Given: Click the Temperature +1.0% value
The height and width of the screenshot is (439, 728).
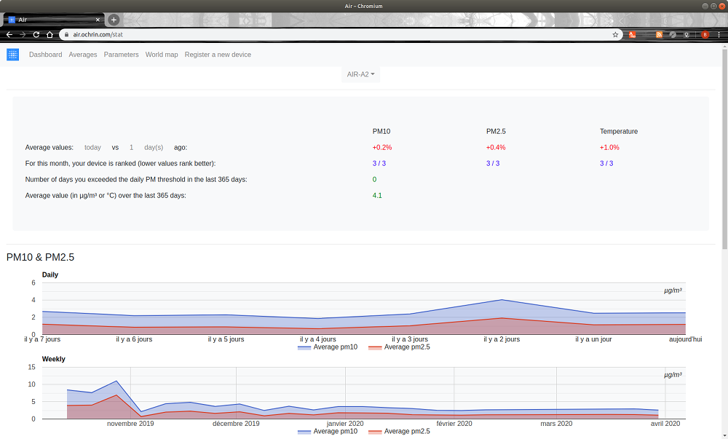Looking at the screenshot, I should click(x=609, y=147).
